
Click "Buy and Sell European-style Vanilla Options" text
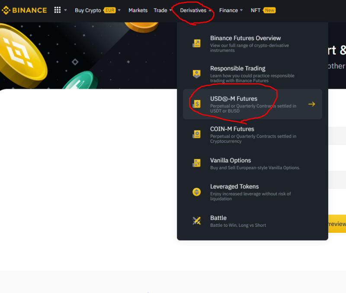click(255, 167)
